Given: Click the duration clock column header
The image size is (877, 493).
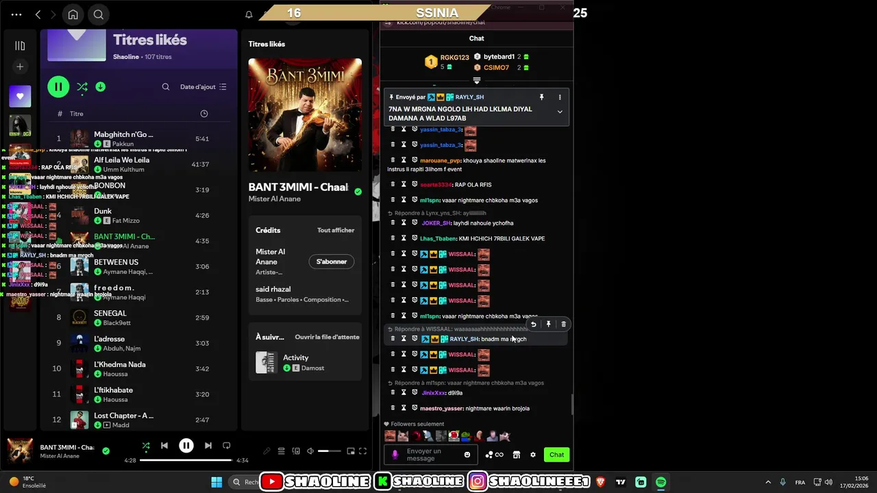Looking at the screenshot, I should click(204, 114).
